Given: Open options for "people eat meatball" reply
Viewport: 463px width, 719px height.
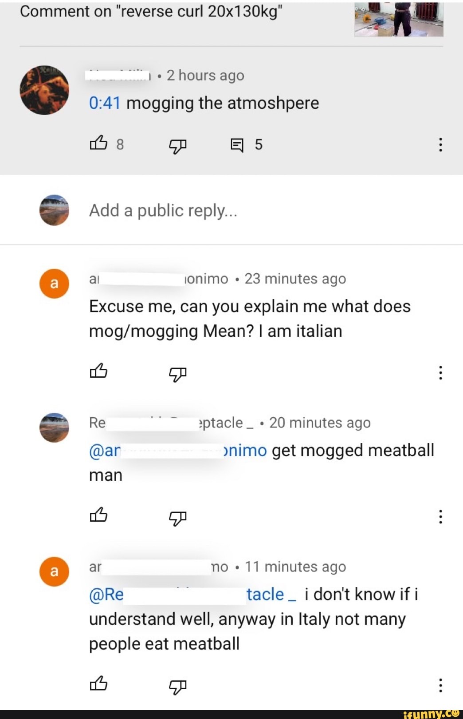Looking at the screenshot, I should click(x=440, y=685).
